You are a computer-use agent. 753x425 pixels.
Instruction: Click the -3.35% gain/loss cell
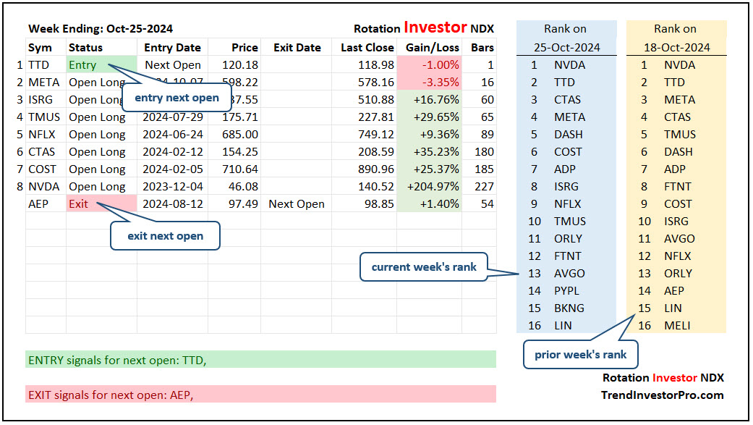coord(430,83)
